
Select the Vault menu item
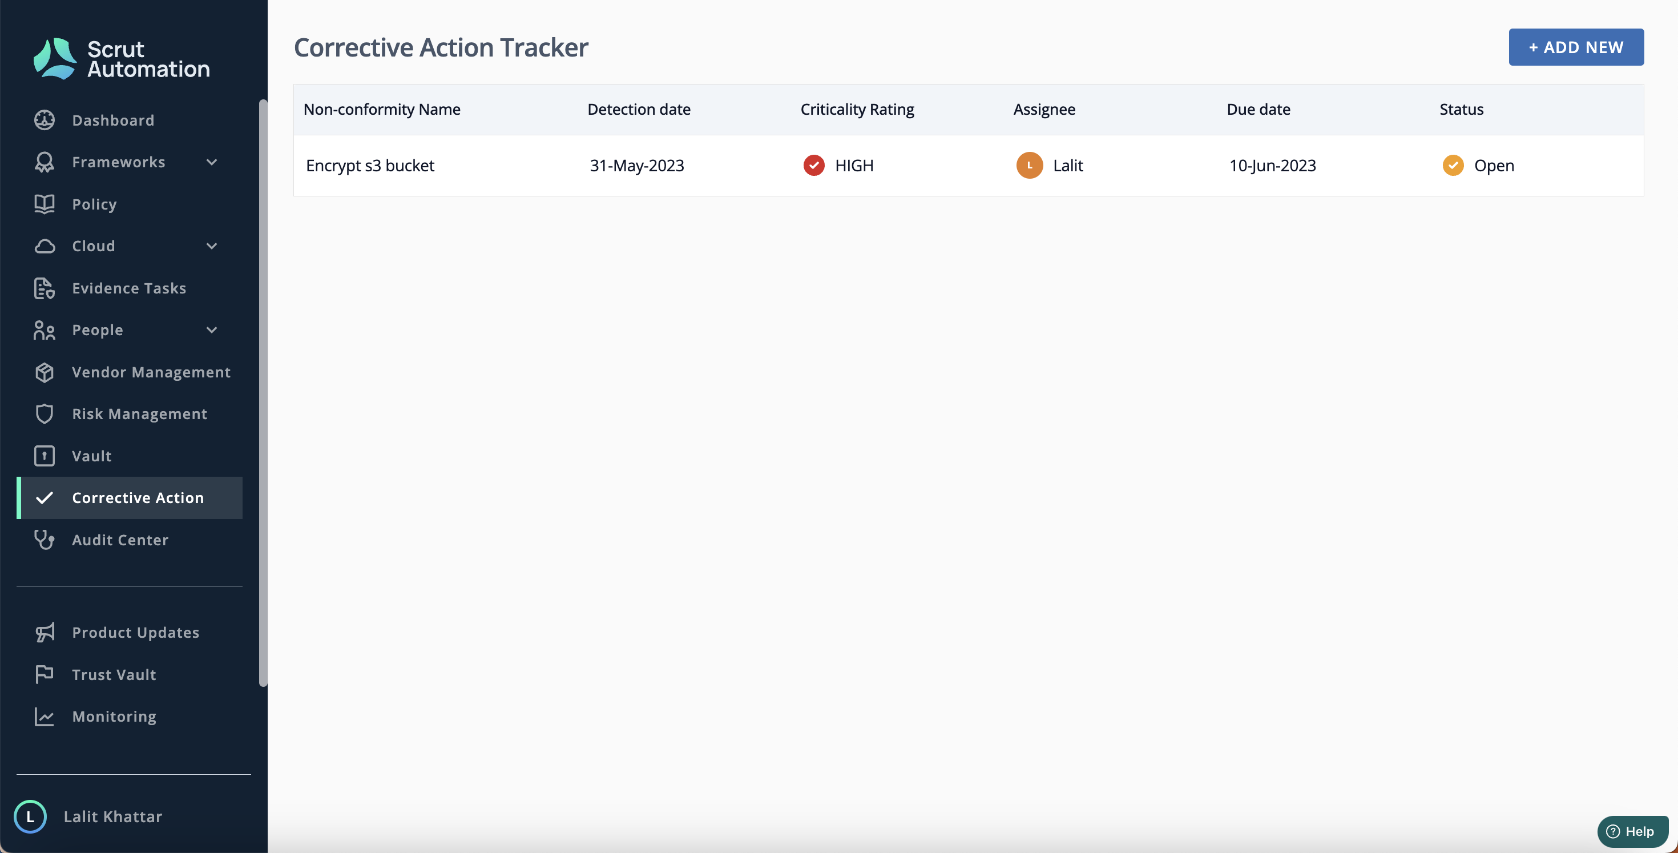pos(129,456)
